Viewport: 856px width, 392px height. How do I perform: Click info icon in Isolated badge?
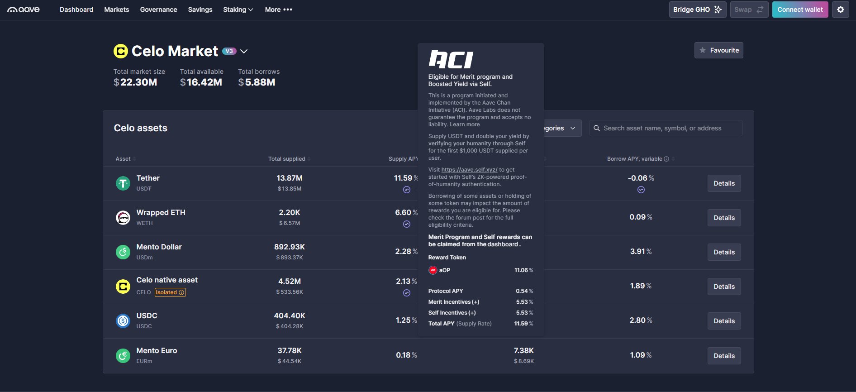pyautogui.click(x=181, y=292)
